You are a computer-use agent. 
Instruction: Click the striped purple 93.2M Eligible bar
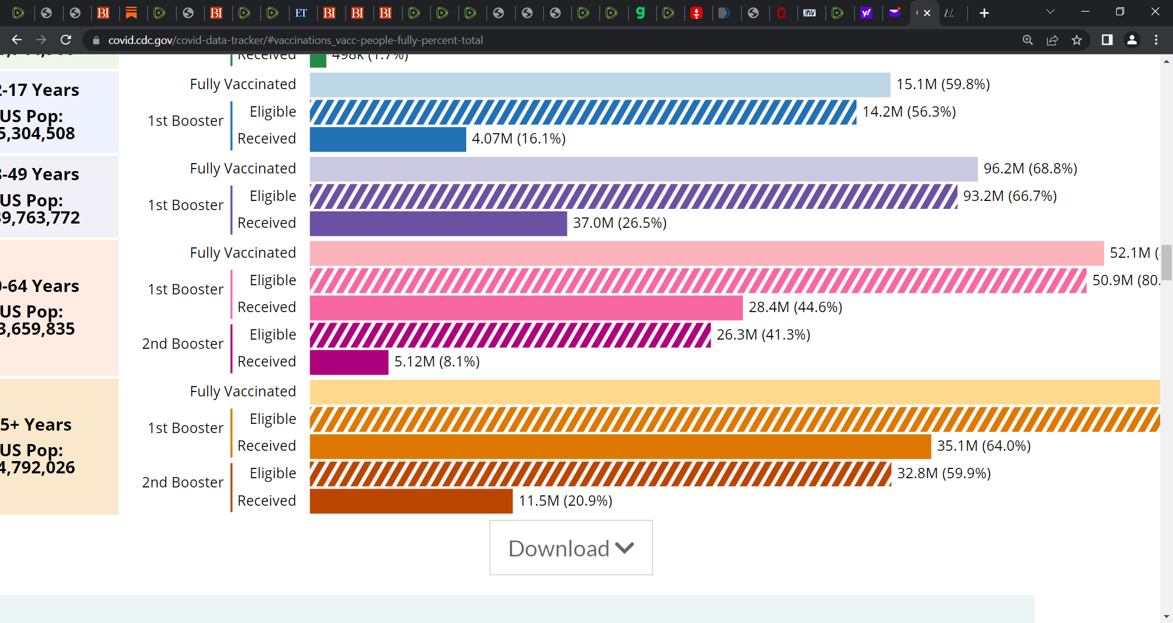click(x=634, y=196)
